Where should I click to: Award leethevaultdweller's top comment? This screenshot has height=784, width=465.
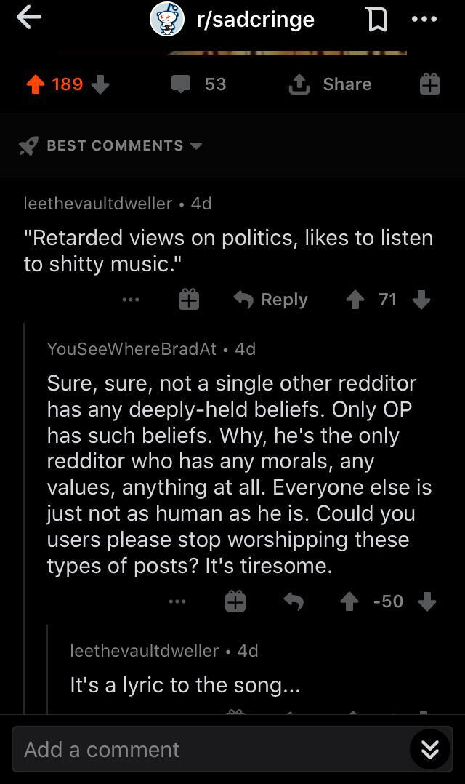188,300
